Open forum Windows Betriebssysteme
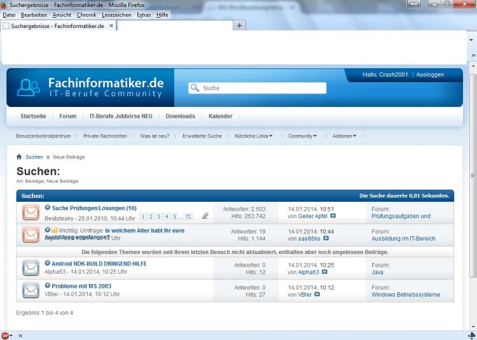 click(406, 295)
